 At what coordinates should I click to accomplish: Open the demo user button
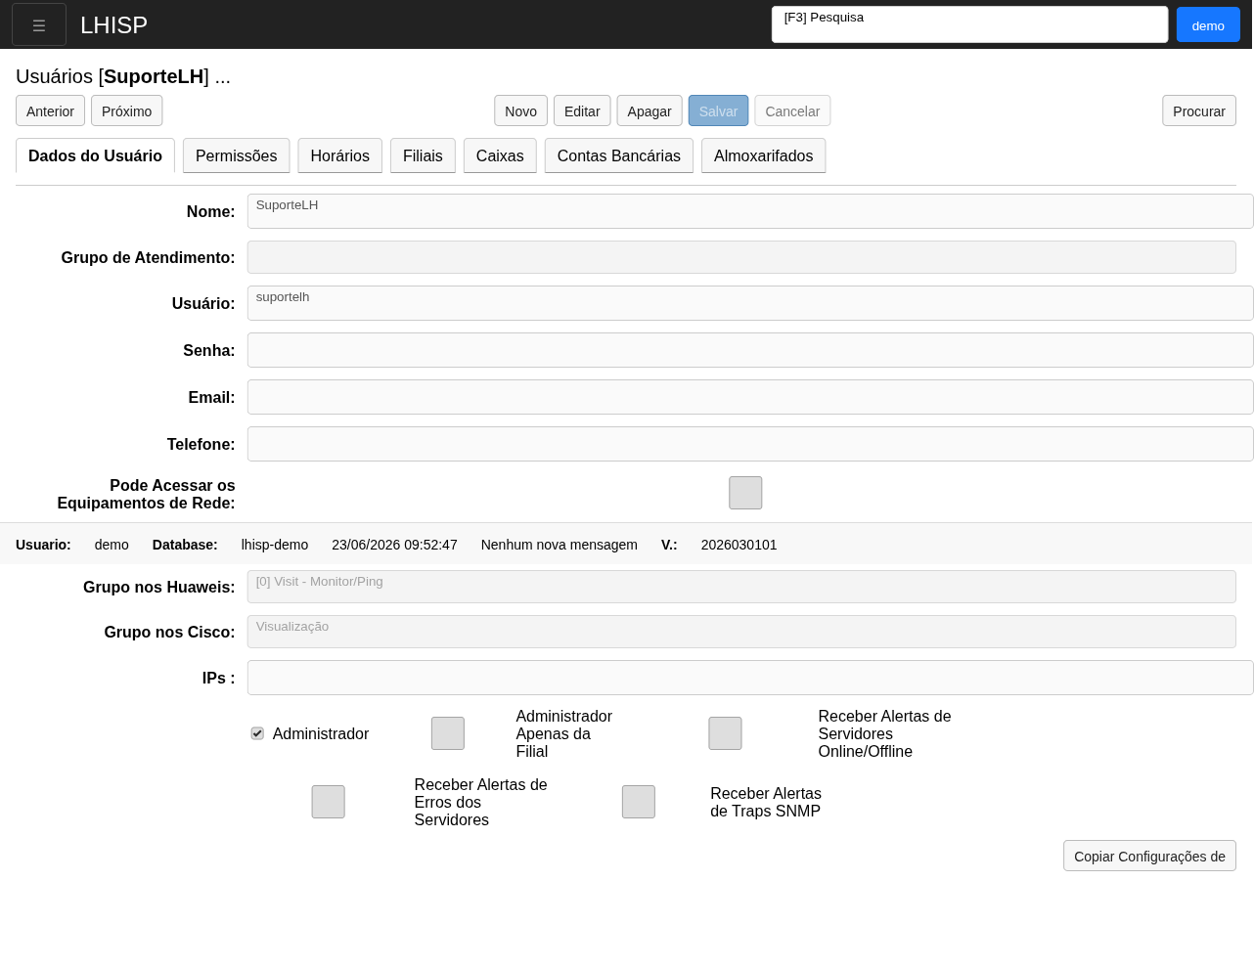pyautogui.click(x=1208, y=24)
